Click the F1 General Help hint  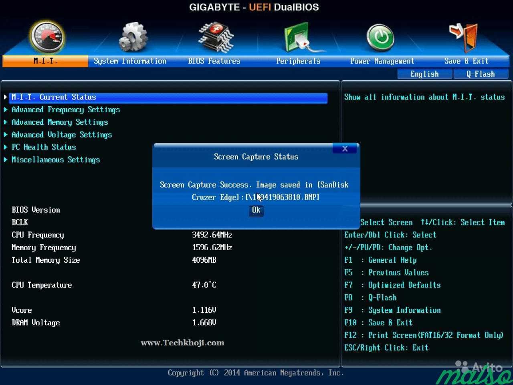(x=380, y=260)
